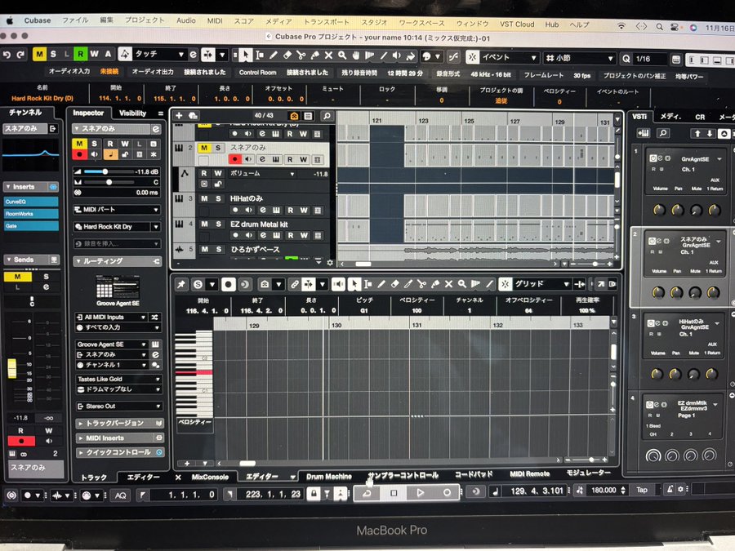Click the AQ button in transport bar
The width and height of the screenshot is (735, 551).
click(x=121, y=495)
